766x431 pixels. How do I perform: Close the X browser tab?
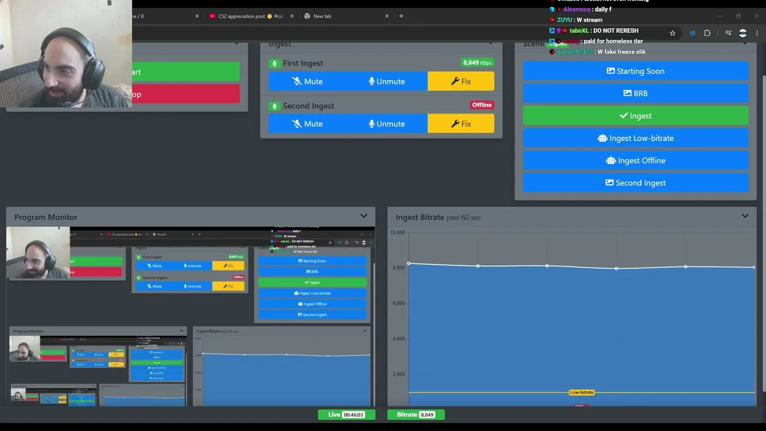197,16
